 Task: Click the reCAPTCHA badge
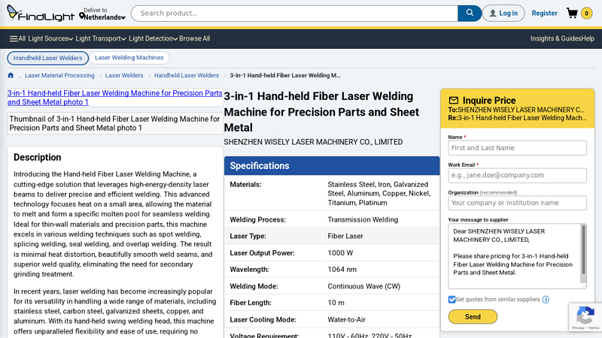pos(585,318)
